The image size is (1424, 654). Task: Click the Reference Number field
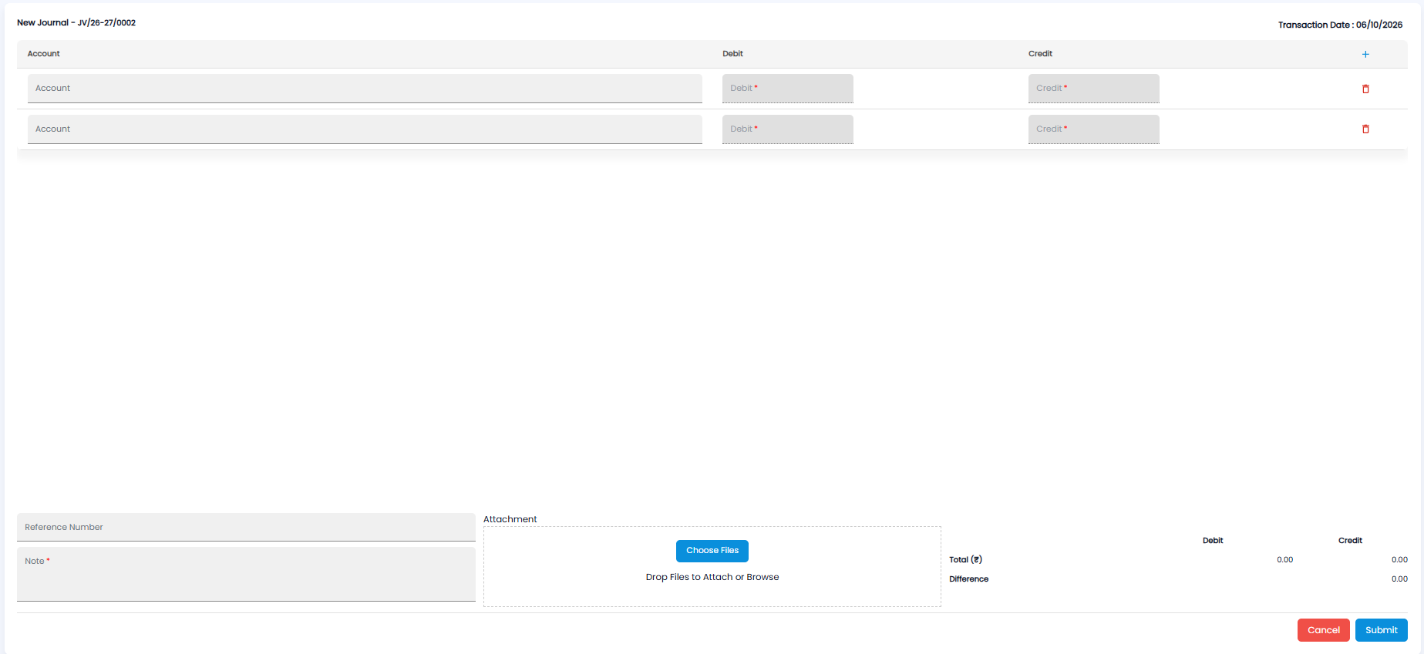tap(246, 527)
